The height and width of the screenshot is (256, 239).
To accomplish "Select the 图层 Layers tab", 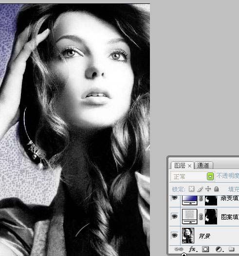I will [x=180, y=165].
